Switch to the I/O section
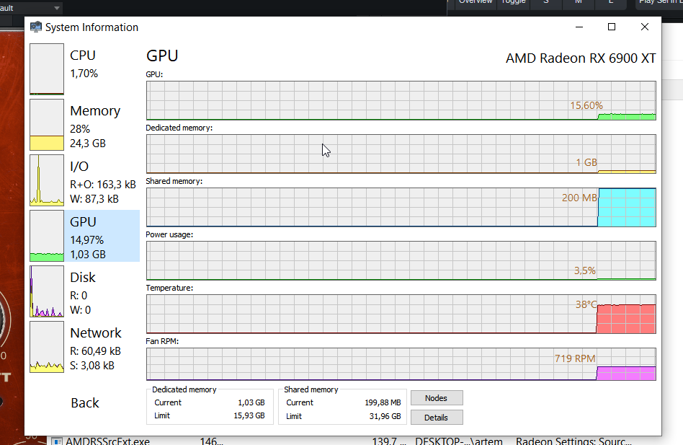This screenshot has width=683, height=445. pos(79,166)
